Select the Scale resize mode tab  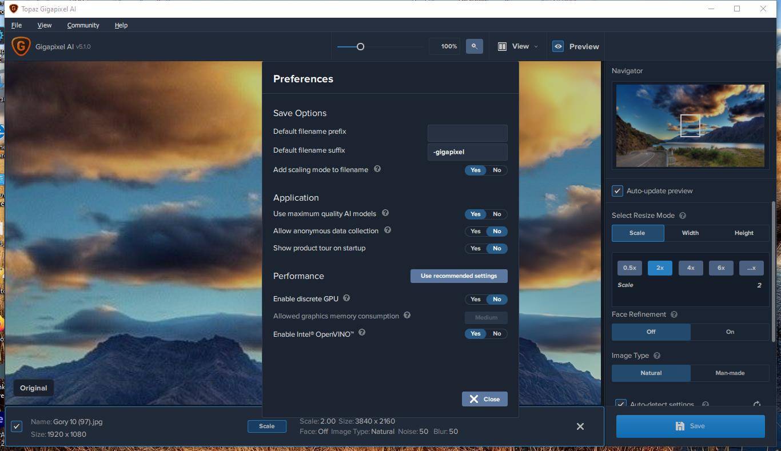(637, 233)
